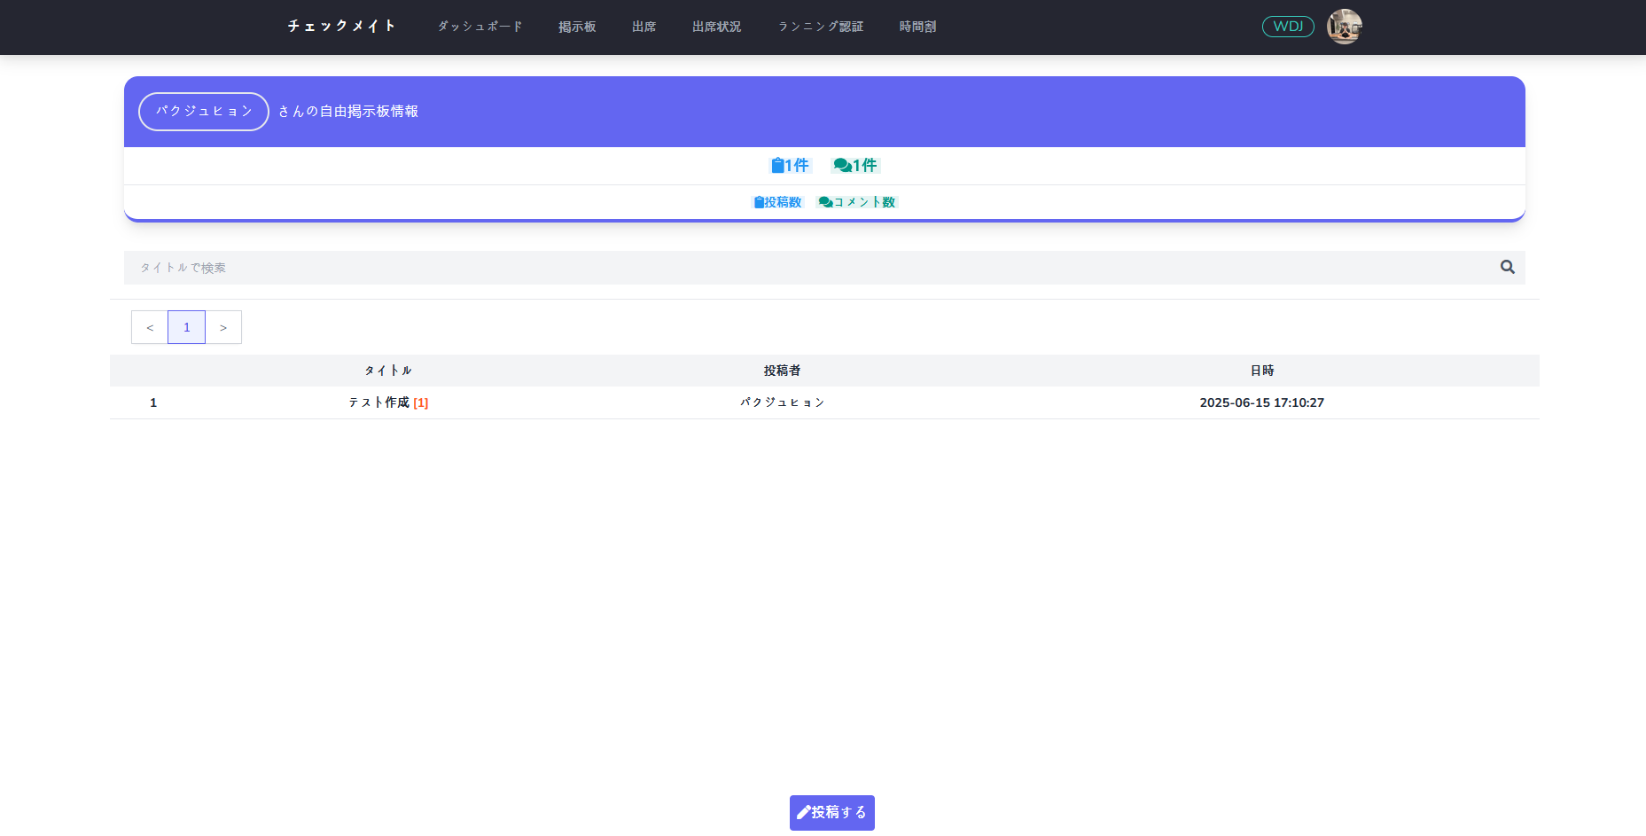Open the 掲示板 menu

(x=577, y=27)
